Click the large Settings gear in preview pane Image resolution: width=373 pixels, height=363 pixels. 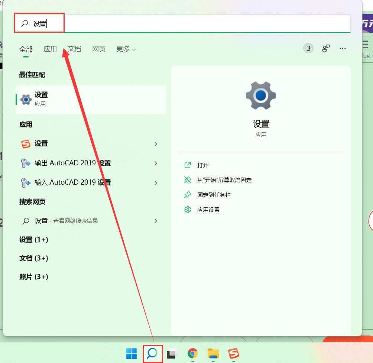pyautogui.click(x=261, y=95)
